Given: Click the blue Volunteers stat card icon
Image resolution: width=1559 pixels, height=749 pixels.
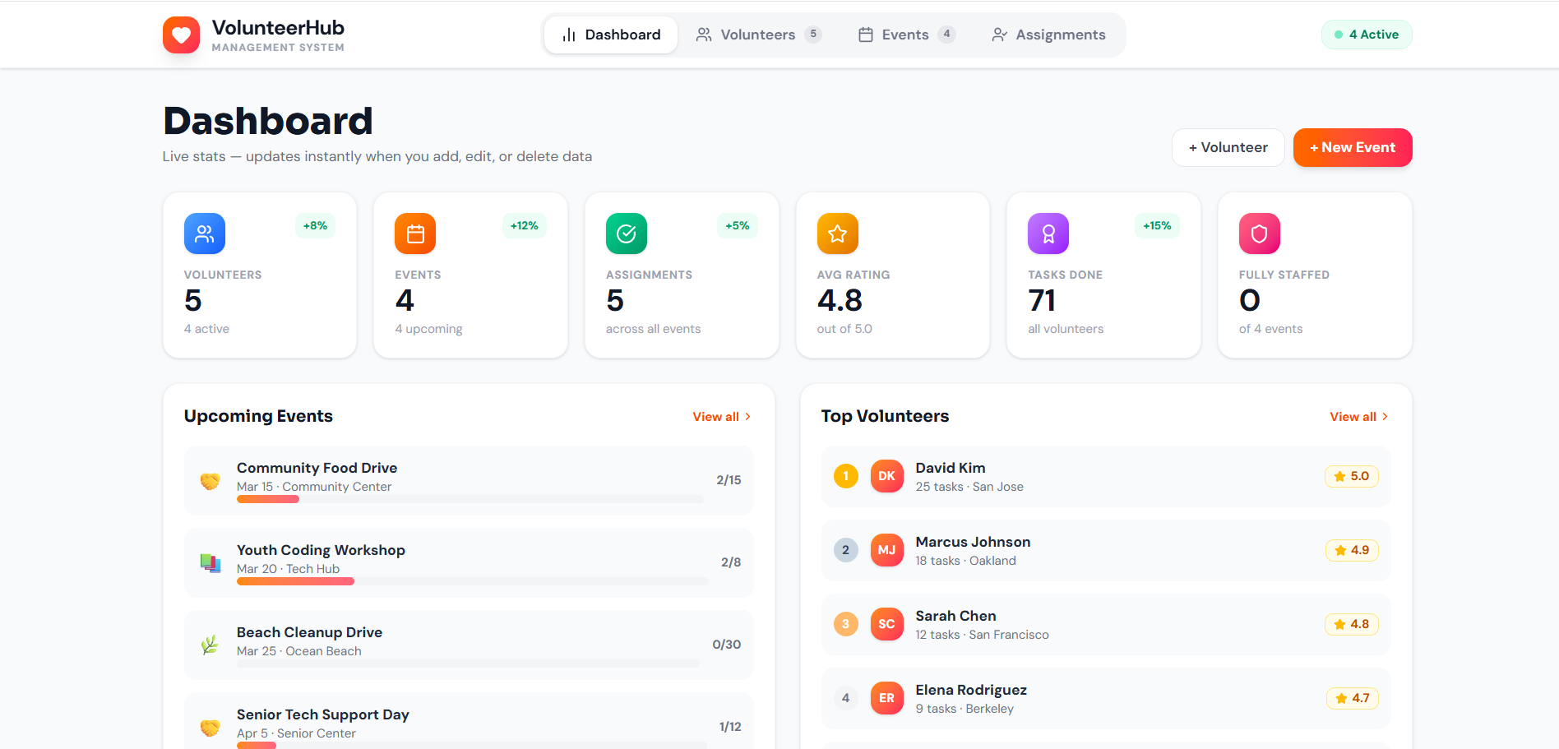Looking at the screenshot, I should click(x=204, y=234).
